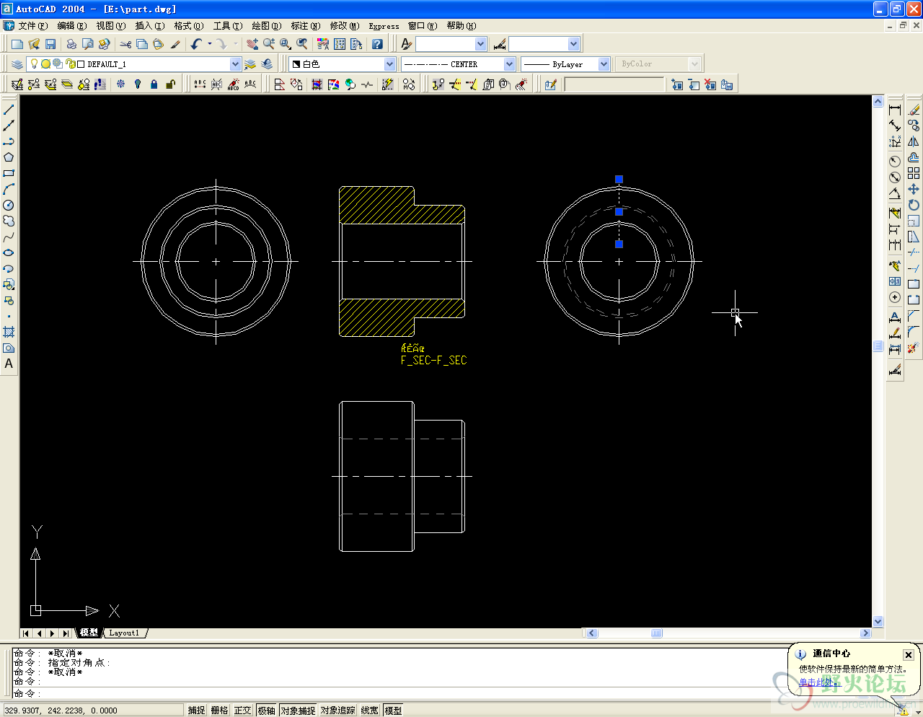
Task: Toggle 线宽 lineweight display in status bar
Action: tap(370, 711)
